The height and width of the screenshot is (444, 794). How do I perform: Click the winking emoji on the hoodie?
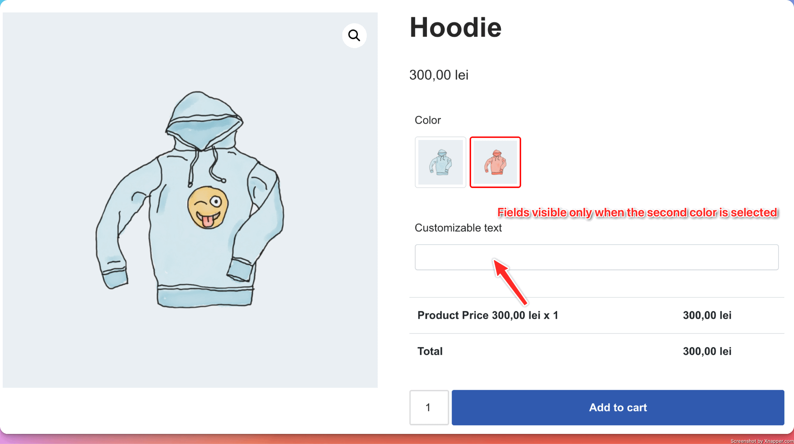[x=208, y=207]
